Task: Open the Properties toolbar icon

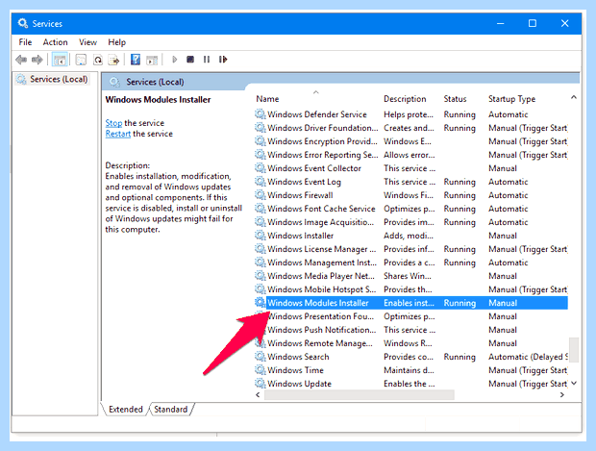Action: click(81, 60)
